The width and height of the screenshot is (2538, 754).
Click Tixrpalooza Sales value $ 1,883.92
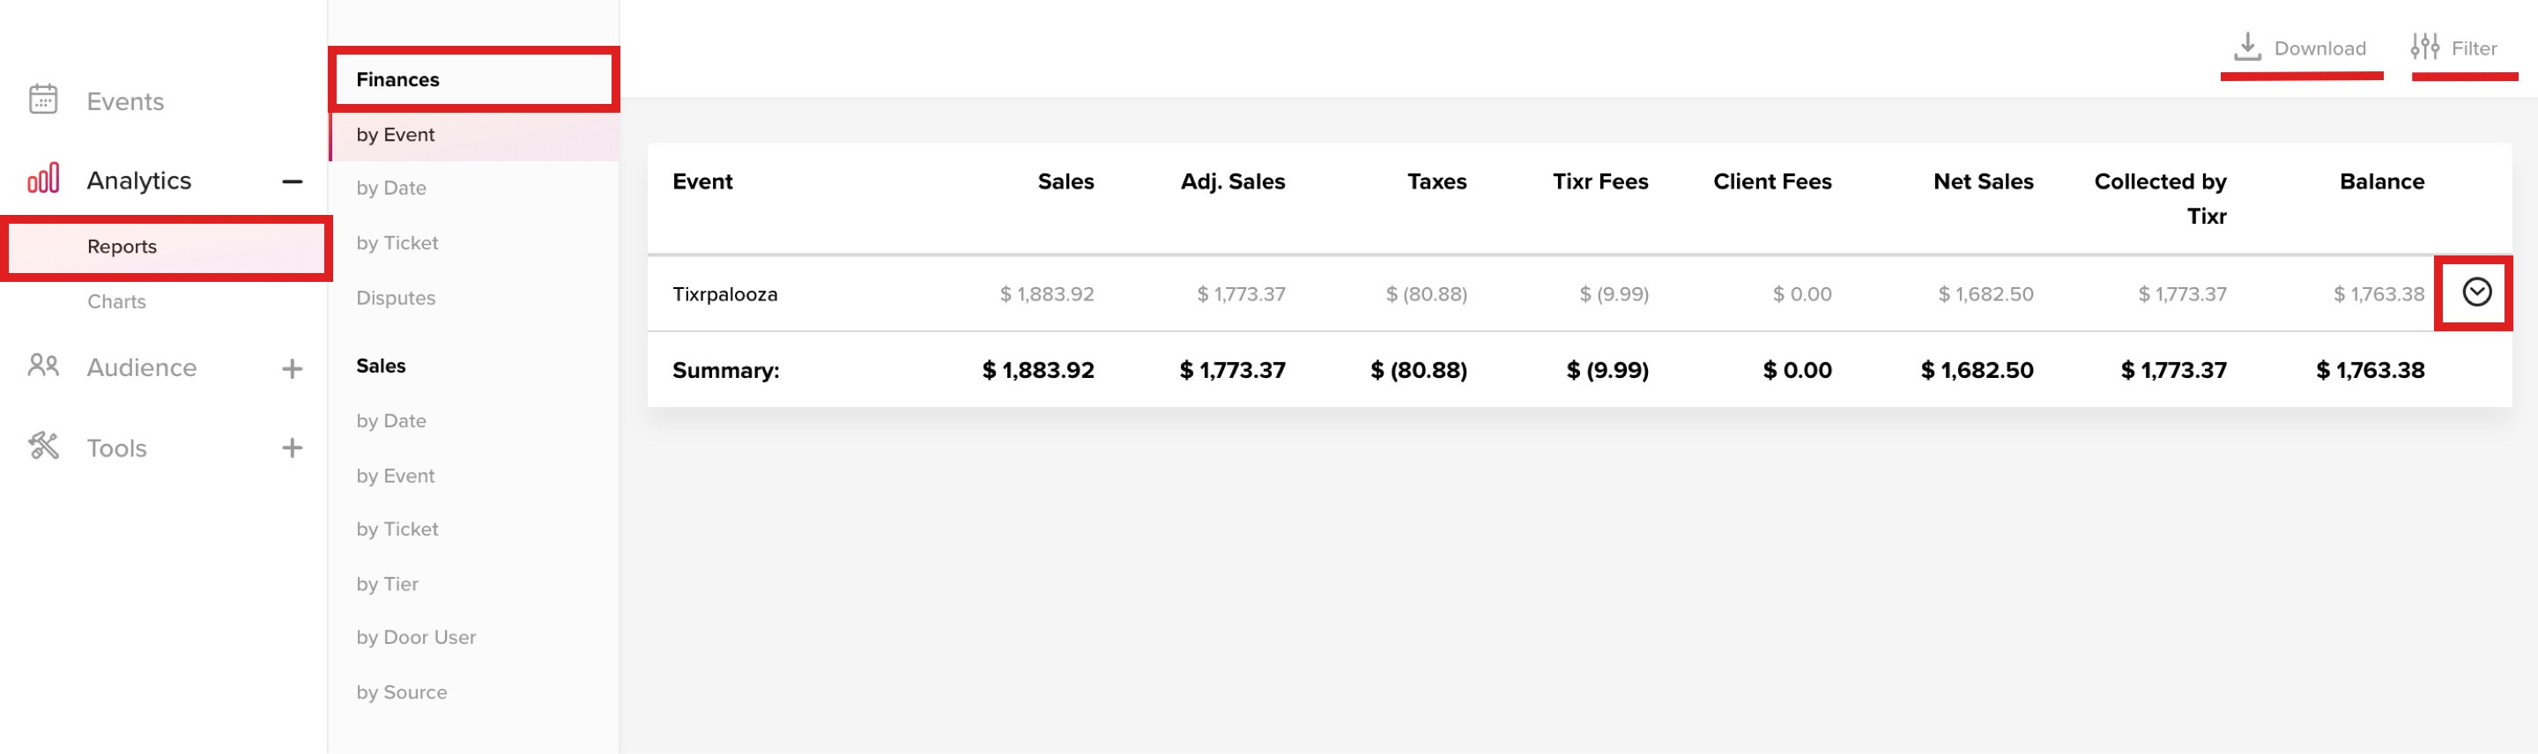coord(1046,294)
